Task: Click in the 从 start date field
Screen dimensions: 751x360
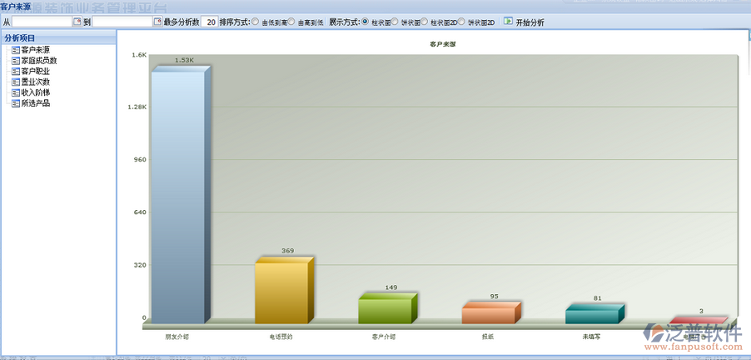Action: (x=42, y=22)
